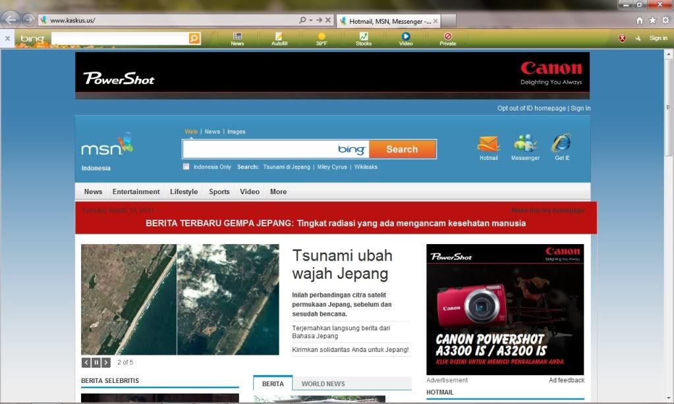Stop loading with the address bar X
The width and height of the screenshot is (674, 404).
pyautogui.click(x=328, y=20)
